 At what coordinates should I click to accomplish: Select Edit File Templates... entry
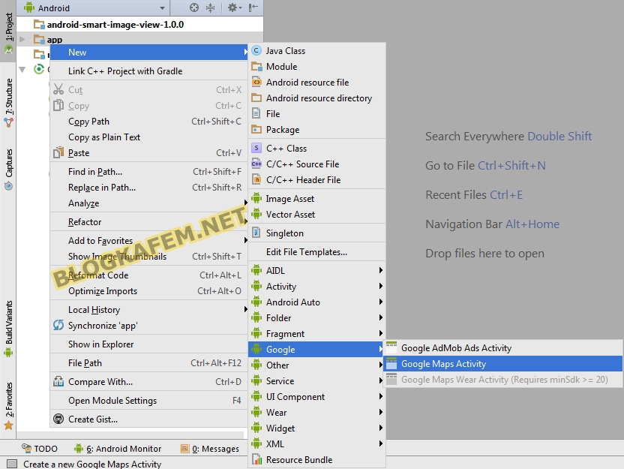pyautogui.click(x=316, y=252)
